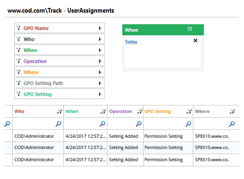Screen dimensions: 244x179
Task: Click the search magnifier under When column
Action: pos(103,124)
